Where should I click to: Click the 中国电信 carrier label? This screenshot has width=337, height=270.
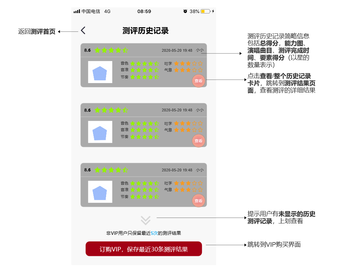[x=91, y=11]
